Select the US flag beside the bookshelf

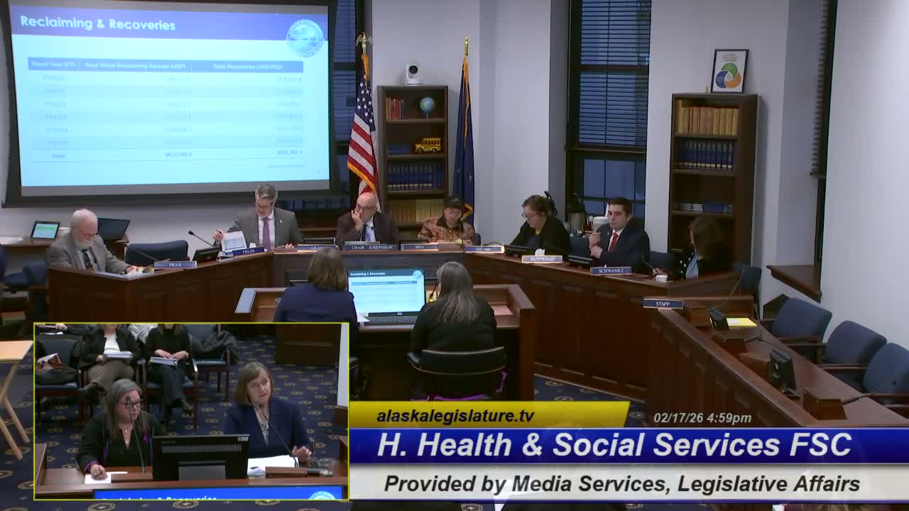(361, 135)
